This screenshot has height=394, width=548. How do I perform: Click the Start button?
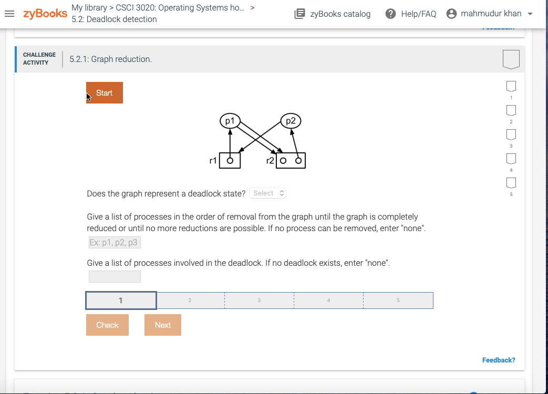[104, 92]
